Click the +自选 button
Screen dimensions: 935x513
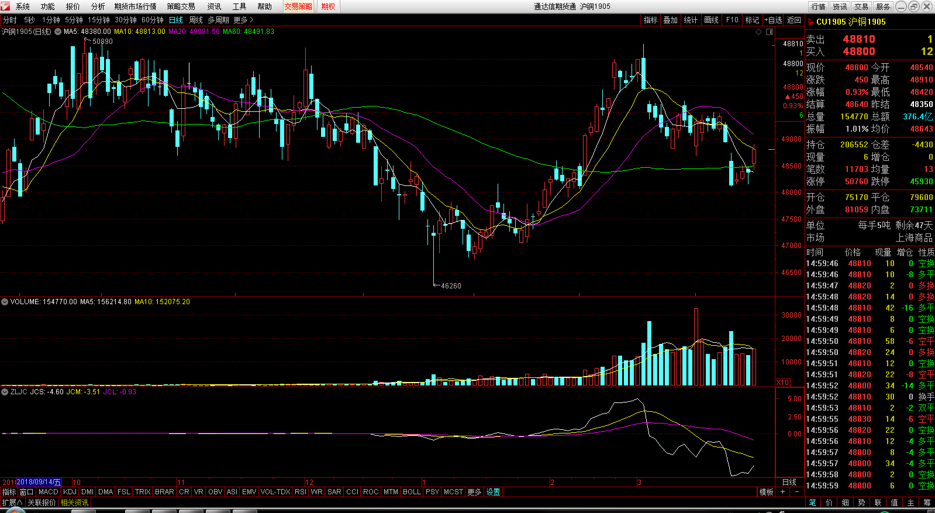(774, 20)
